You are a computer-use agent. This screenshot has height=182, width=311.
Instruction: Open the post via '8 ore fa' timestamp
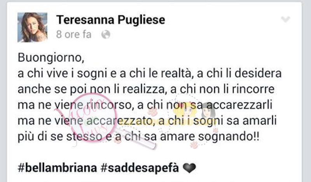point(74,35)
